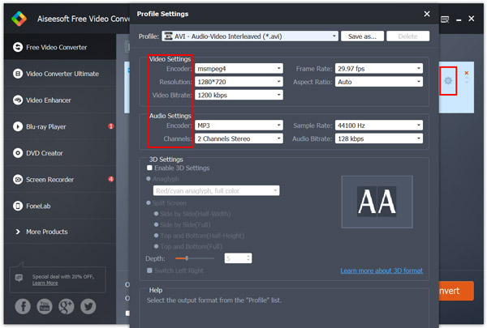Click the special deal chat bubble icon
The width and height of the screenshot is (487, 328).
point(19,278)
